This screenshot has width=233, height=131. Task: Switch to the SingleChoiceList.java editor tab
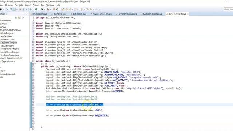101,14
